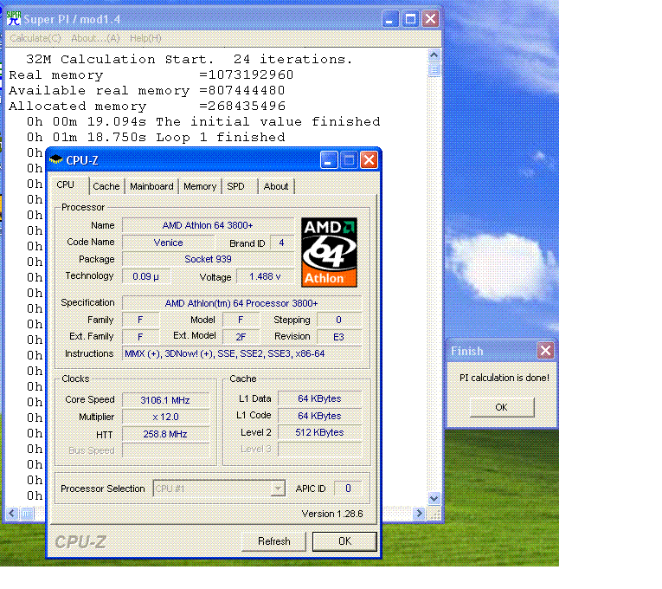The height and width of the screenshot is (589, 662).
Task: Minimize the CPU-Z window
Action: (329, 160)
